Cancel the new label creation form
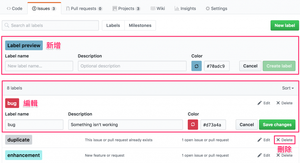 click(x=250, y=66)
